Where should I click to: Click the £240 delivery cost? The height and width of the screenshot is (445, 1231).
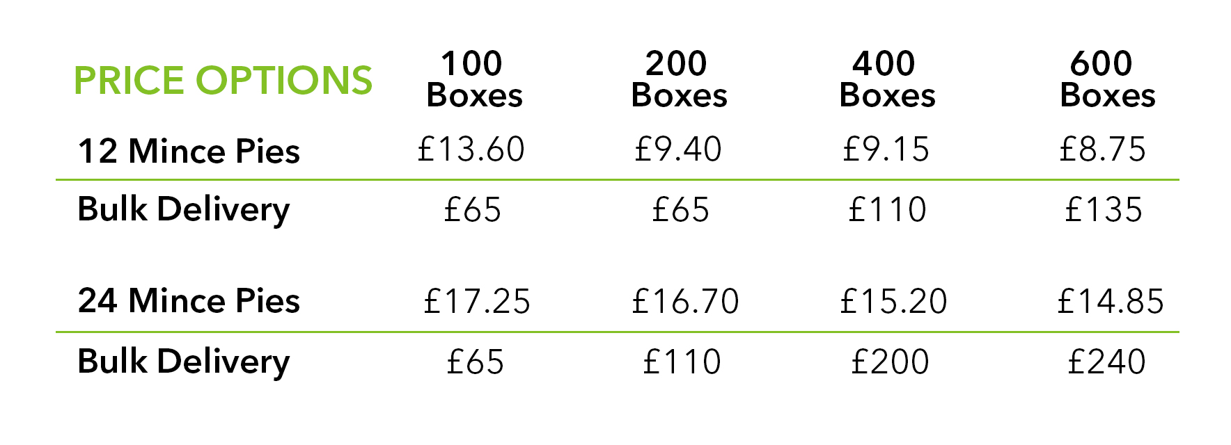point(1106,362)
